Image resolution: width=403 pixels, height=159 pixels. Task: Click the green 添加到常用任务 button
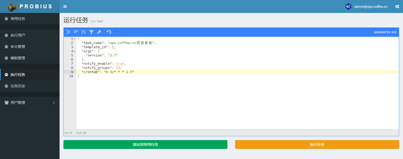pyautogui.click(x=145, y=144)
